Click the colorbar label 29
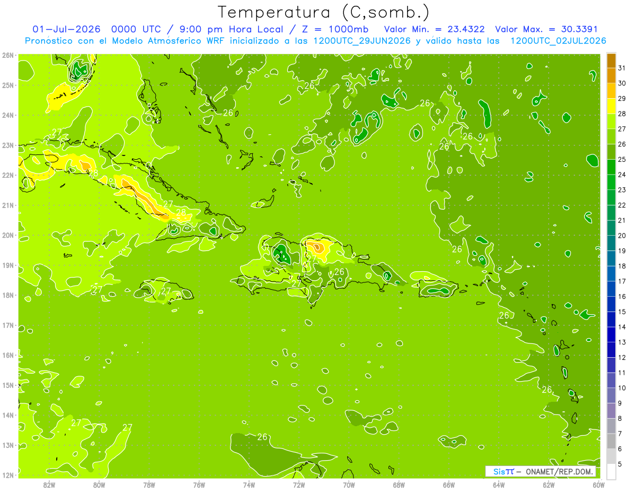Image resolution: width=636 pixels, height=492 pixels. click(622, 98)
